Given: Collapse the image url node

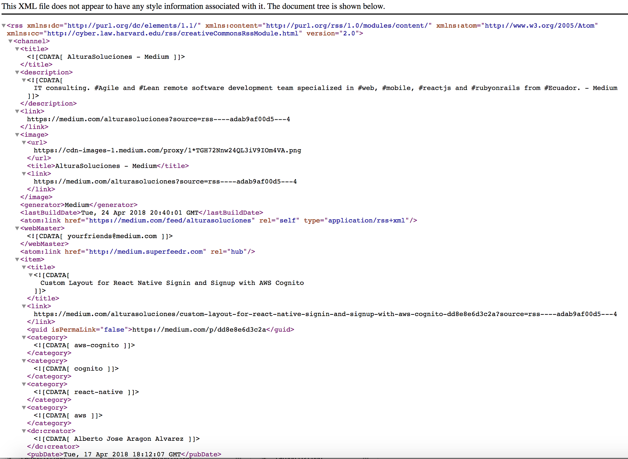Looking at the screenshot, I should (x=24, y=143).
